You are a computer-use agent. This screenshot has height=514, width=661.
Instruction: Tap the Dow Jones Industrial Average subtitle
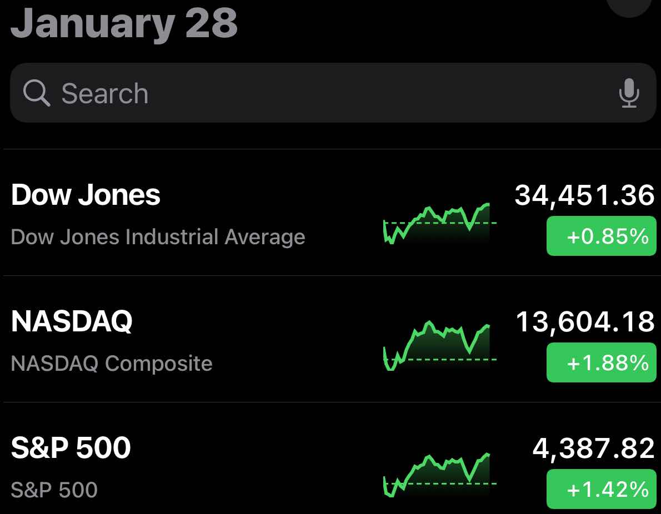point(158,237)
